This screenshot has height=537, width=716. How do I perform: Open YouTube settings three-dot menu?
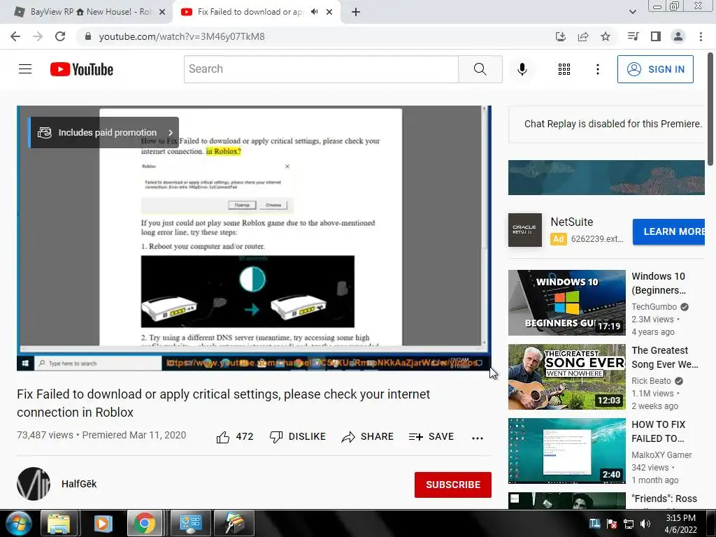point(598,69)
